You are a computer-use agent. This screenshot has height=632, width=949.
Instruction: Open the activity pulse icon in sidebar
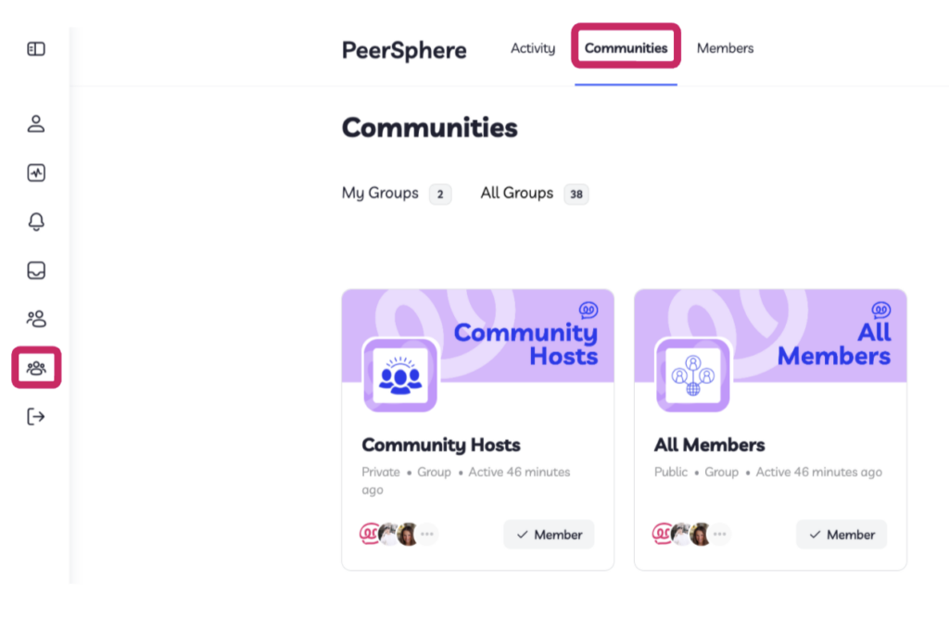(x=36, y=172)
